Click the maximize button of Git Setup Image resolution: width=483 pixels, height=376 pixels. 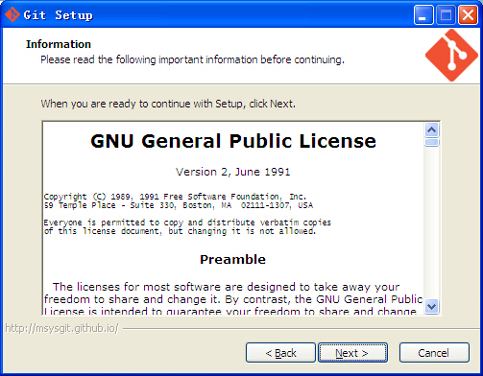(x=446, y=14)
